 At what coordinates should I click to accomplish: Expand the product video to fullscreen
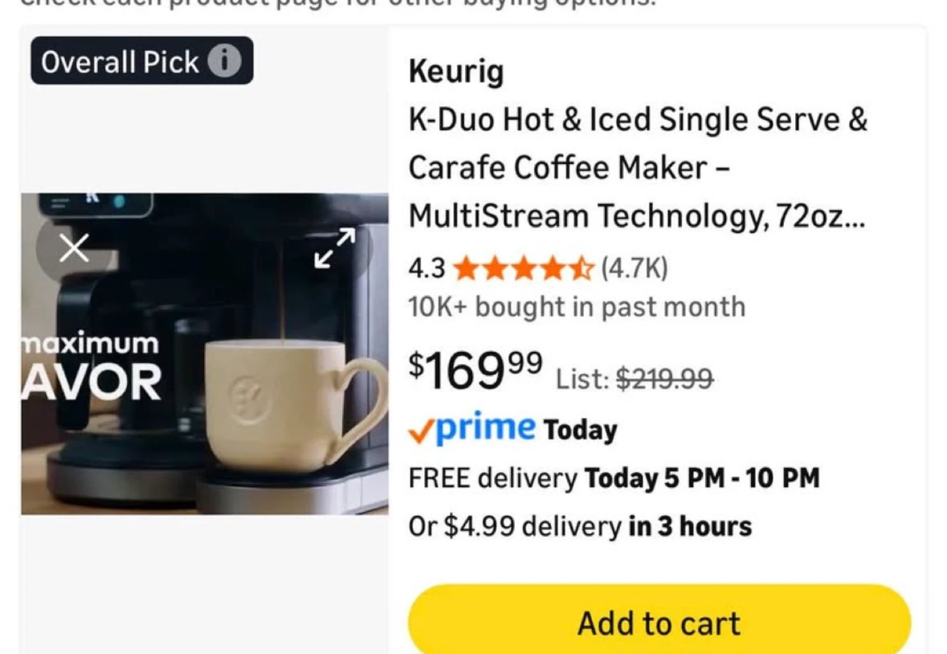[x=335, y=248]
